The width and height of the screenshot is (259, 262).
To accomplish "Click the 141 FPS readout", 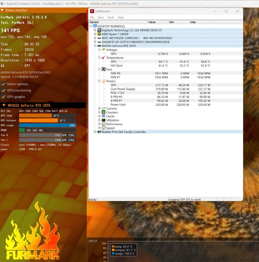I will click(x=10, y=30).
